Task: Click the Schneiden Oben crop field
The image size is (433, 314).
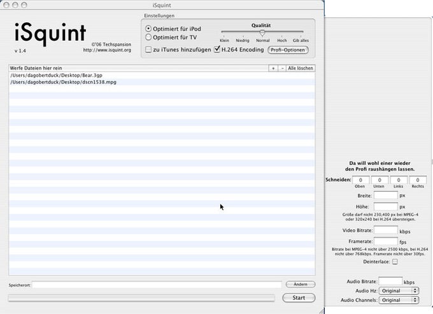Action: point(360,180)
